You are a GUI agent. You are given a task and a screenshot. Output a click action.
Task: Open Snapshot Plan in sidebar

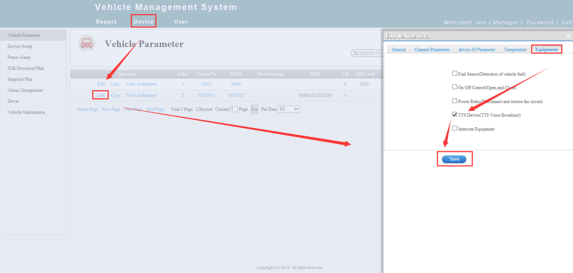[20, 79]
